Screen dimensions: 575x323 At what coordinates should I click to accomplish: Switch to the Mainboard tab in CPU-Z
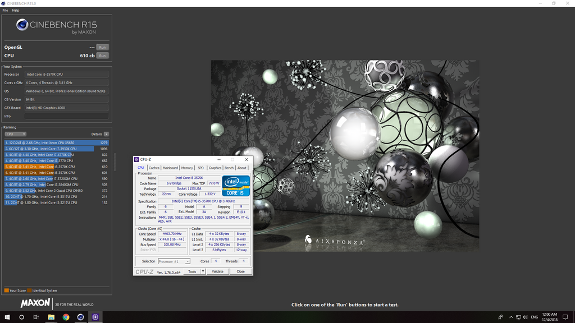170,168
